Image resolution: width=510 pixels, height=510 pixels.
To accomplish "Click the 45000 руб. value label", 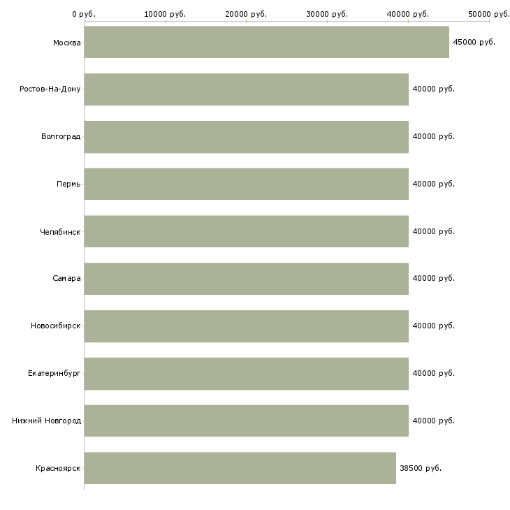I will point(474,43).
